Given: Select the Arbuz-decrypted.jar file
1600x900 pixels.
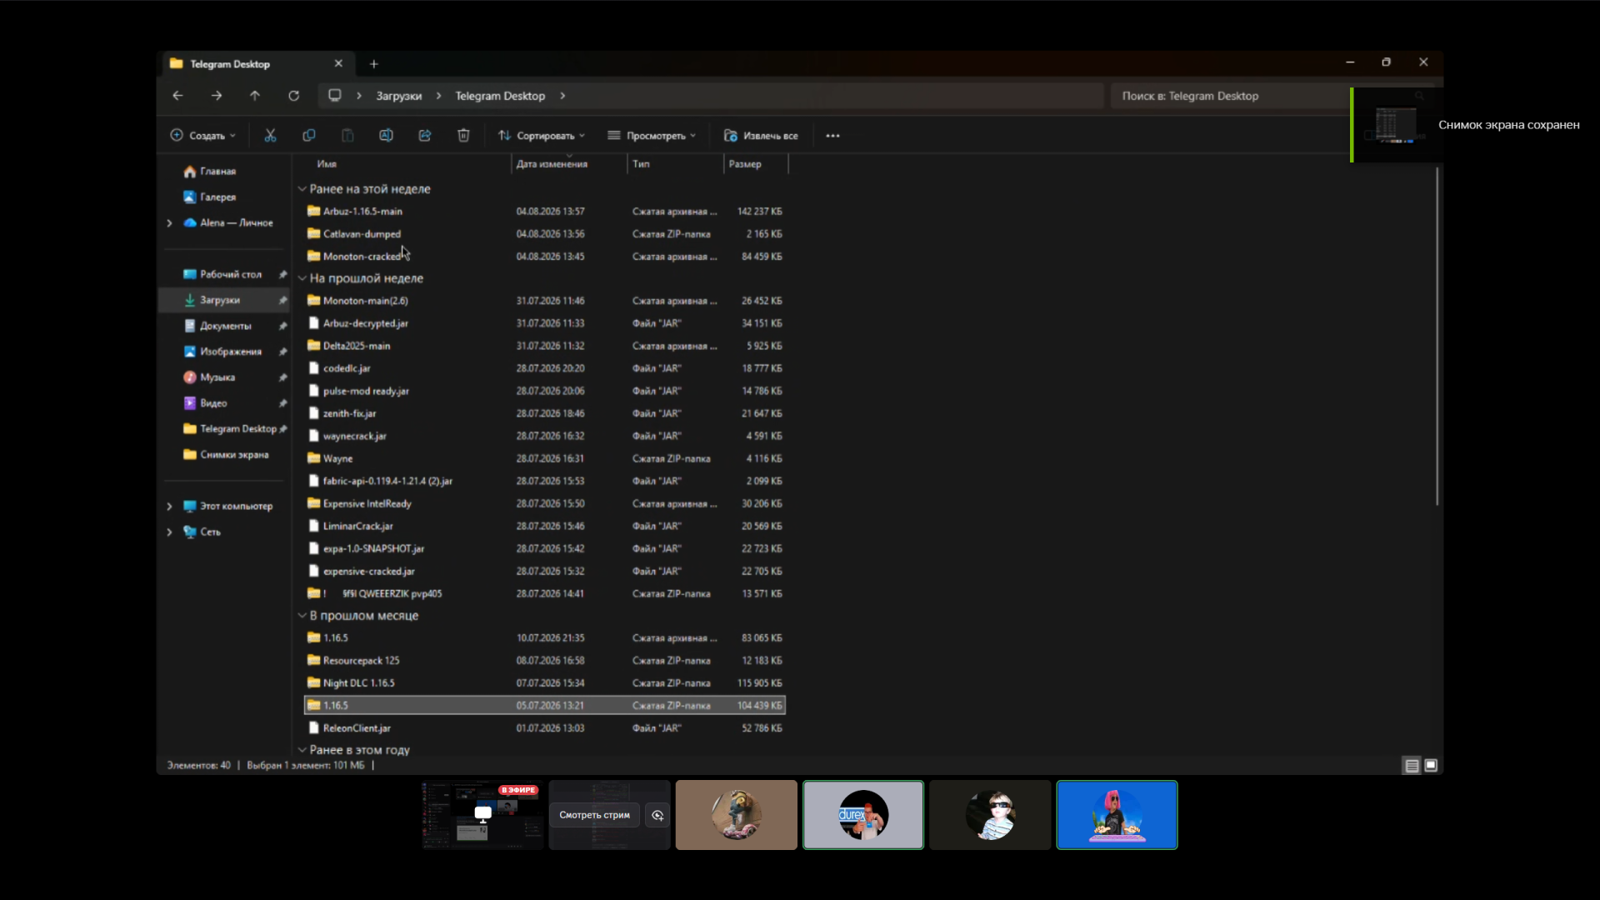Looking at the screenshot, I should (545, 323).
